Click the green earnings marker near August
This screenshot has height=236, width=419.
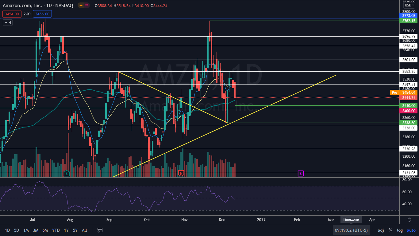pos(66,174)
